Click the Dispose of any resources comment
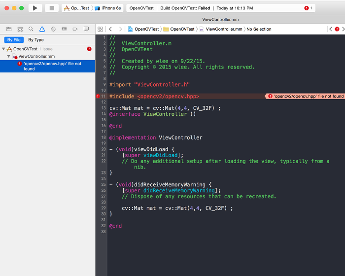Viewport: 345px width, 276px height. (x=199, y=196)
